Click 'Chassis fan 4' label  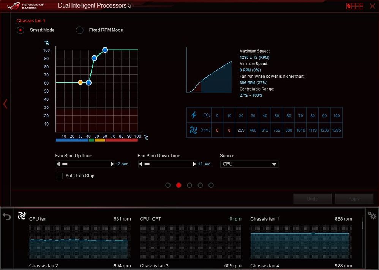click(265, 266)
